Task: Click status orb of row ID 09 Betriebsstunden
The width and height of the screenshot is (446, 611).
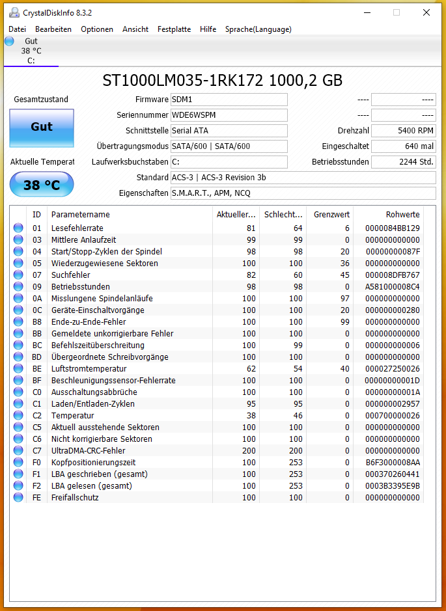Action: [18, 286]
